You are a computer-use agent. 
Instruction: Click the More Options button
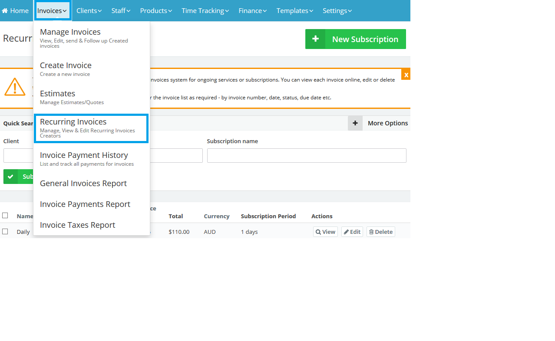click(387, 123)
